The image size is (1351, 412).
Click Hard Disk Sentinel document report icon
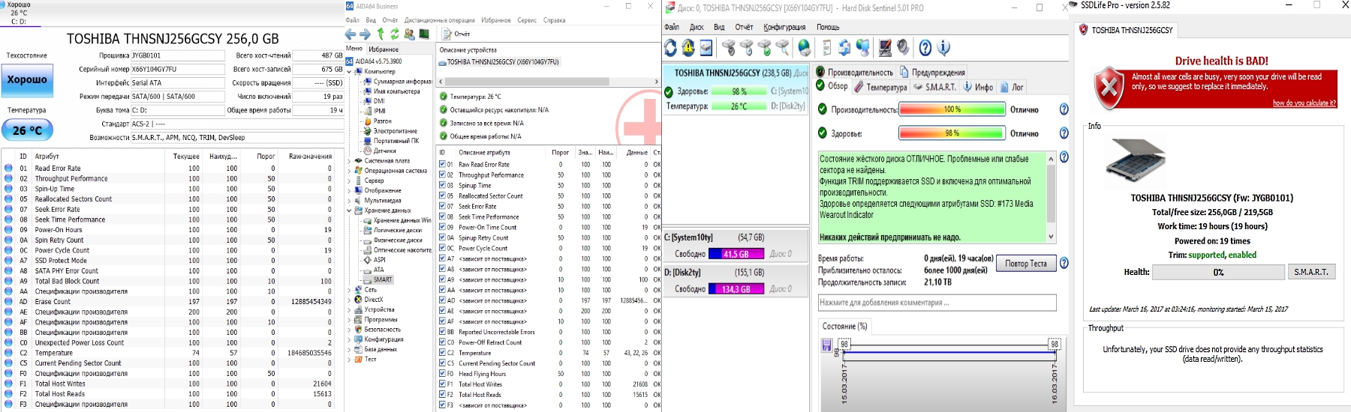point(826,48)
